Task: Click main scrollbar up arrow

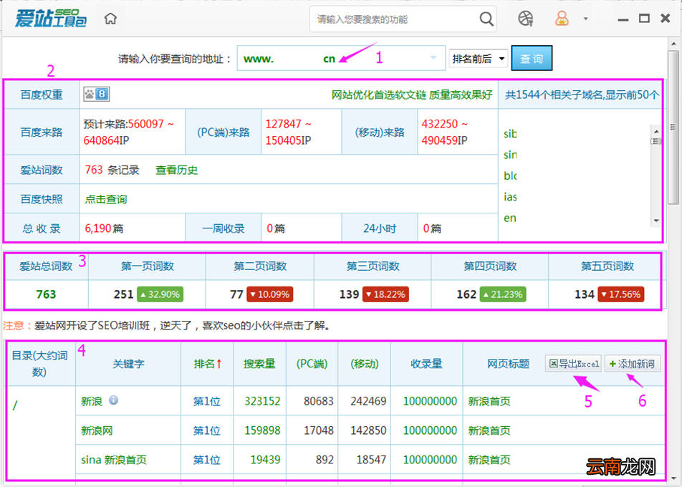Action: (x=673, y=43)
